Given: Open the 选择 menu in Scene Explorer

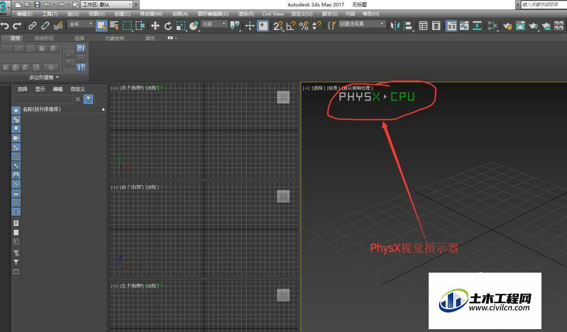Looking at the screenshot, I should pyautogui.click(x=23, y=89).
